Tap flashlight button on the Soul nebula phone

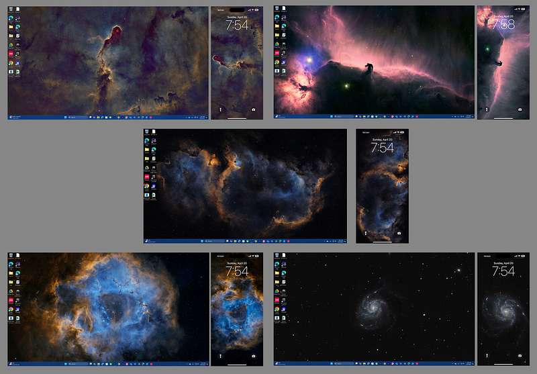point(366,233)
